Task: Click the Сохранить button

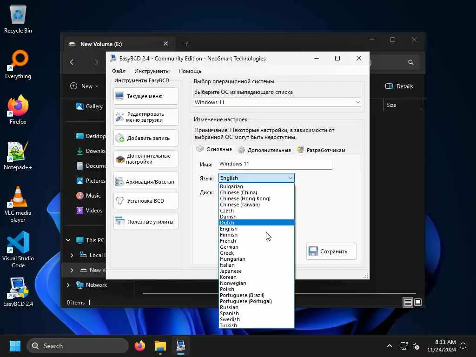Action: pyautogui.click(x=331, y=251)
